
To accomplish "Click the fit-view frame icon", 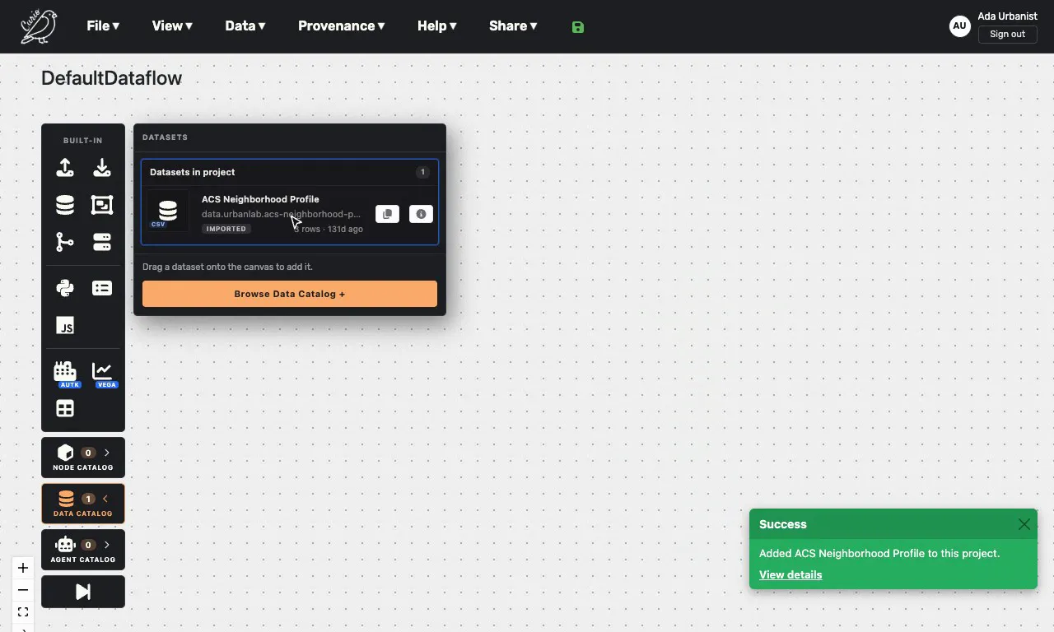I will (23, 612).
